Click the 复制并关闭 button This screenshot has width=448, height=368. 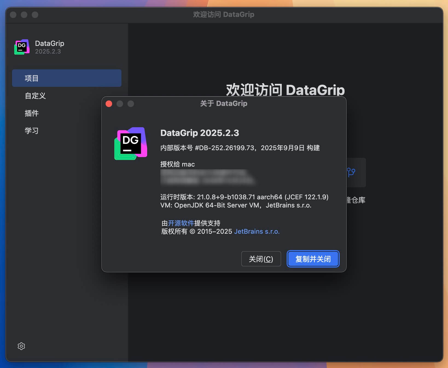click(313, 259)
